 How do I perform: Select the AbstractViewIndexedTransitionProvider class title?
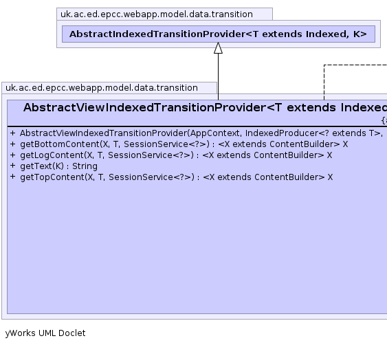[205, 108]
